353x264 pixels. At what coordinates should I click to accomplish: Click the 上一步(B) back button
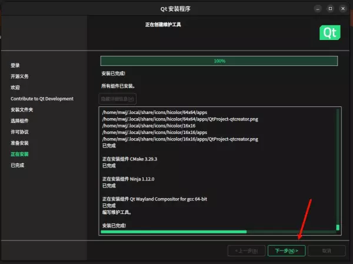coord(247,250)
